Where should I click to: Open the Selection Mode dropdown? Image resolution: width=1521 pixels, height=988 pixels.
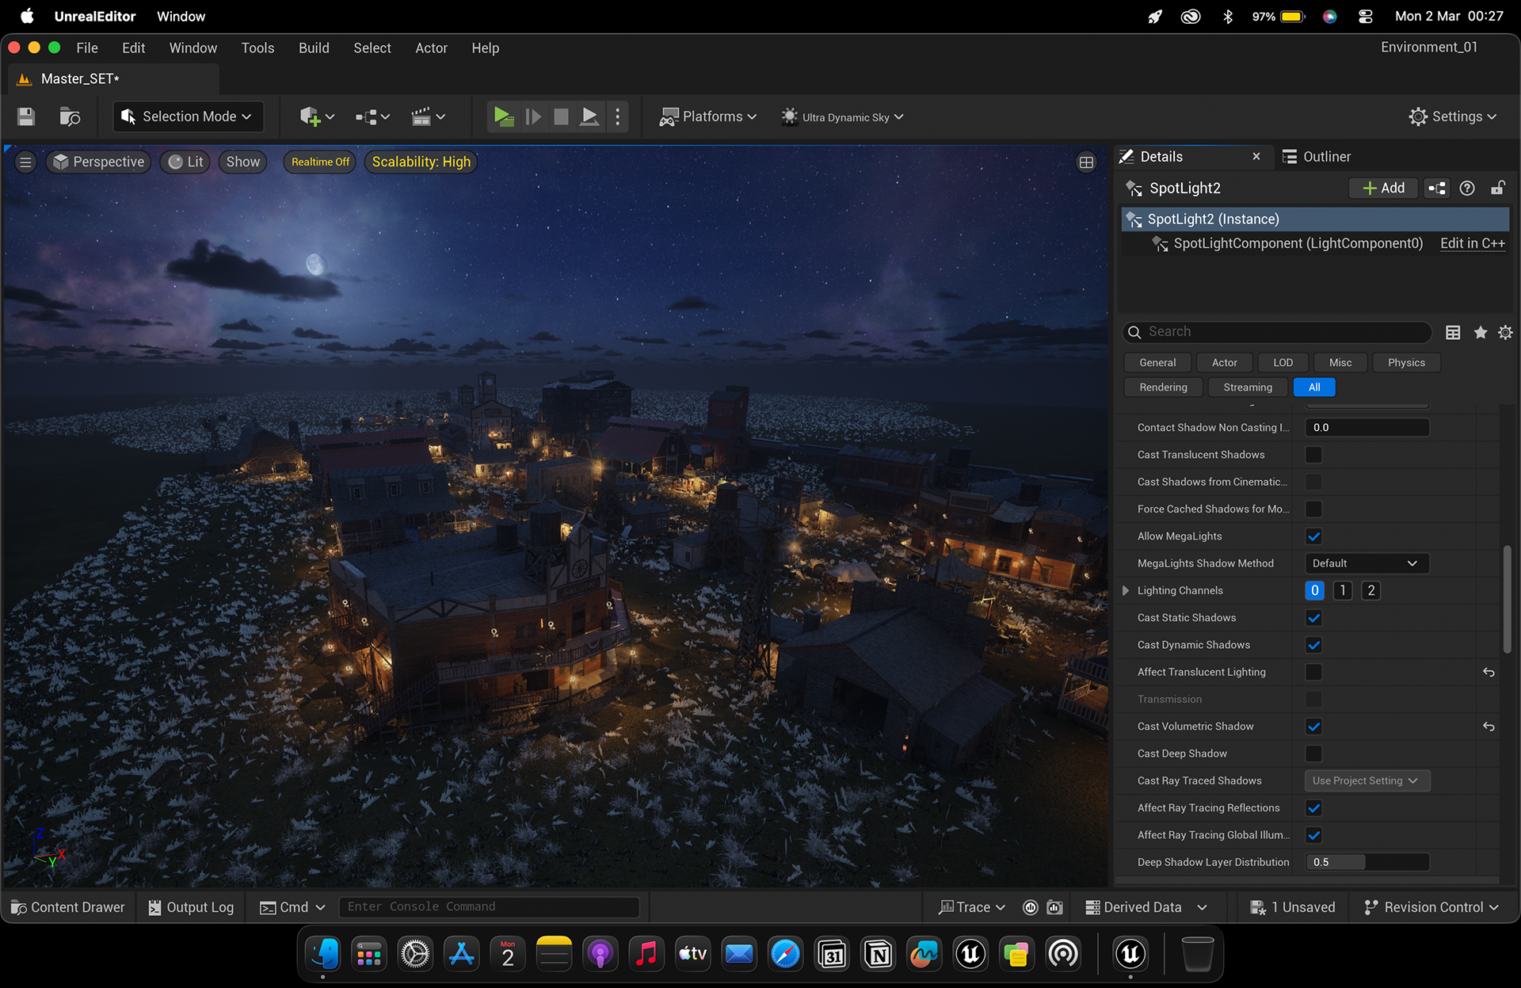click(187, 116)
